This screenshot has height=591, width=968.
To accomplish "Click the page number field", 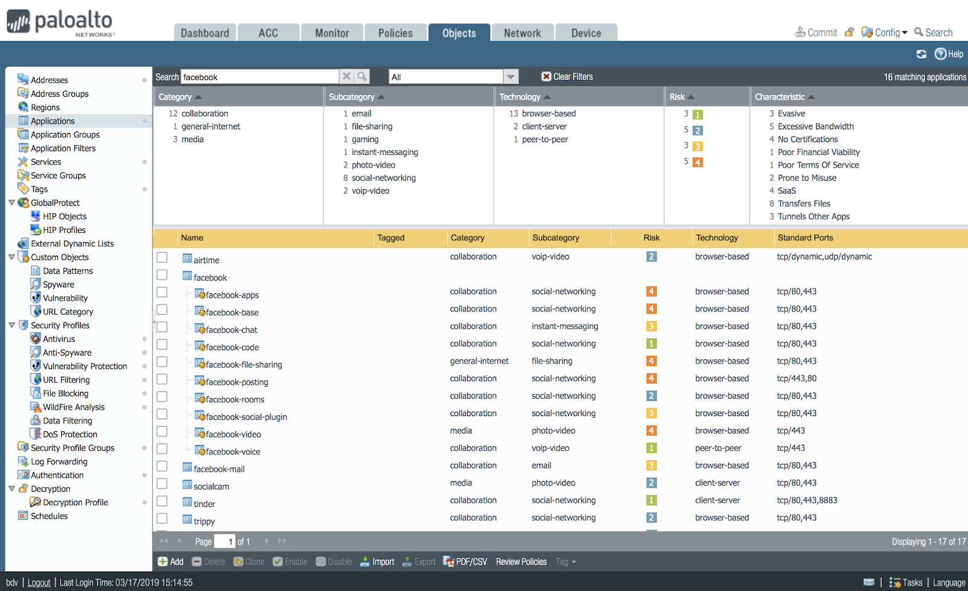I will pyautogui.click(x=224, y=541).
